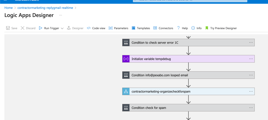Viewport: 268px width, 120px height.
Task: Click the Help question mark icon
Action: tap(178, 28)
